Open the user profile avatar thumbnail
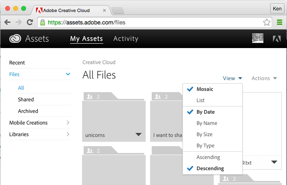 [x=258, y=38]
